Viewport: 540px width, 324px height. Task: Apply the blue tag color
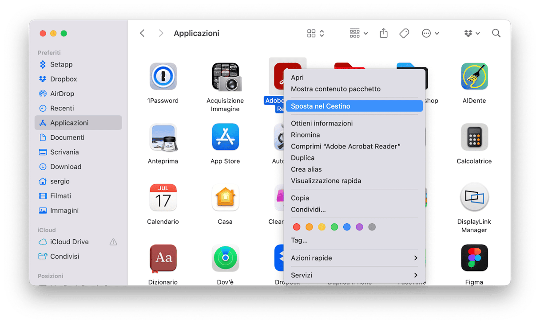(x=347, y=227)
